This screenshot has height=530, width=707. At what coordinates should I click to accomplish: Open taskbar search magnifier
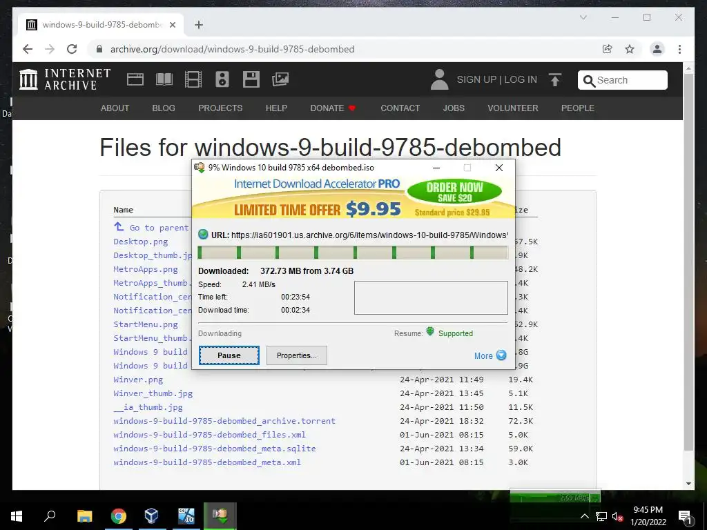coord(50,515)
